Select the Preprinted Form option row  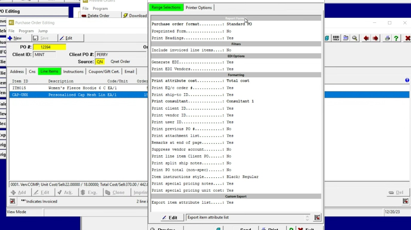pos(236,31)
